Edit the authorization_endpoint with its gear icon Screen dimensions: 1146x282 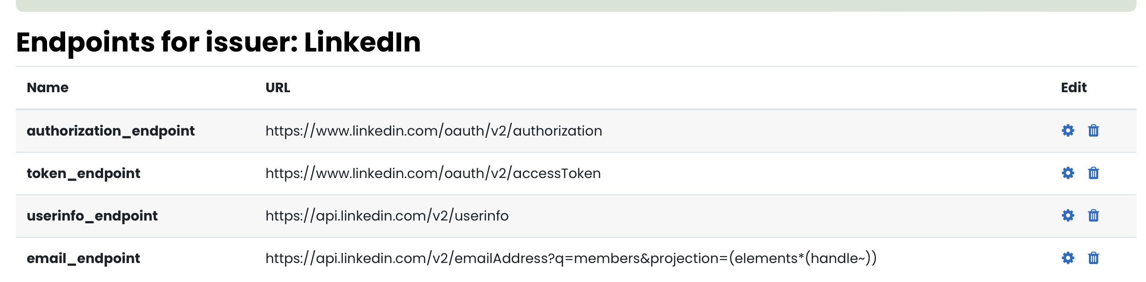pos(1068,131)
